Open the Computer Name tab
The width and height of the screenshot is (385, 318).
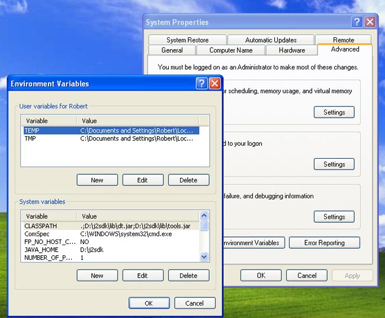coord(230,50)
